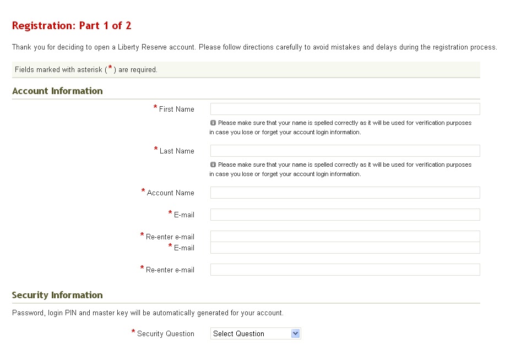
Task: Click the dropdown arrow on Select Question
Action: point(296,333)
